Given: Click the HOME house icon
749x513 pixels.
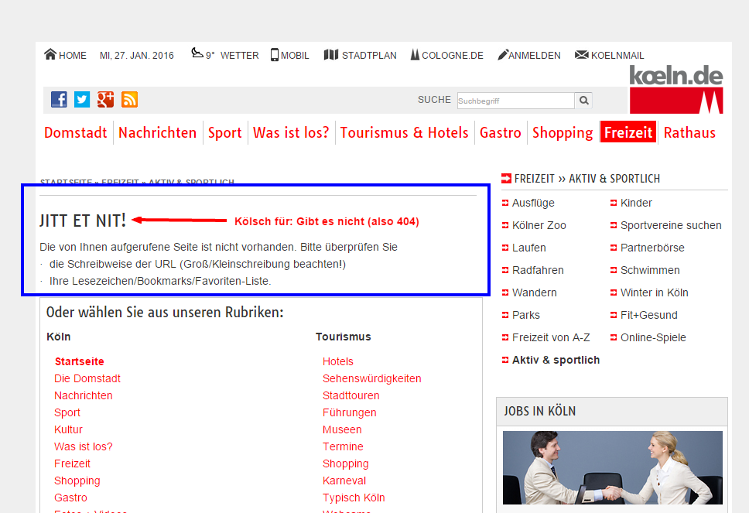Looking at the screenshot, I should pyautogui.click(x=49, y=54).
